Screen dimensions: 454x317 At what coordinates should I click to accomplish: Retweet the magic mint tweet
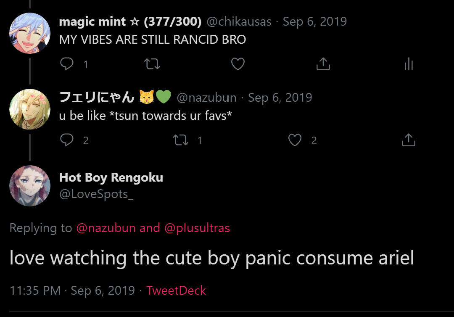click(x=152, y=64)
